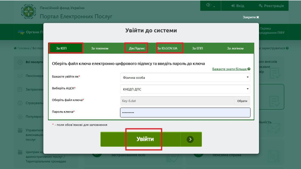Click the зареєструватися help question icon
The width and height of the screenshot is (301, 169).
(x=287, y=48)
